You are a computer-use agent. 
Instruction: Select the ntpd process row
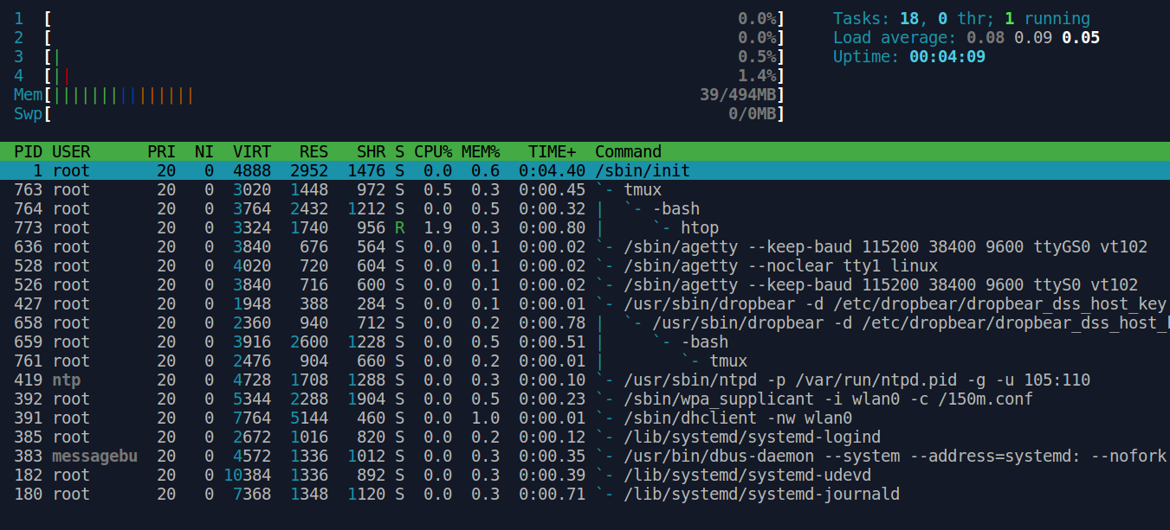coord(585,380)
